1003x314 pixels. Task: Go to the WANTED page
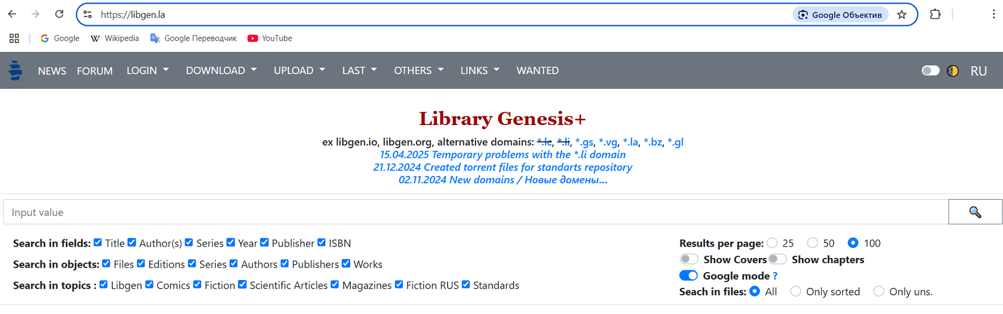coord(537,70)
